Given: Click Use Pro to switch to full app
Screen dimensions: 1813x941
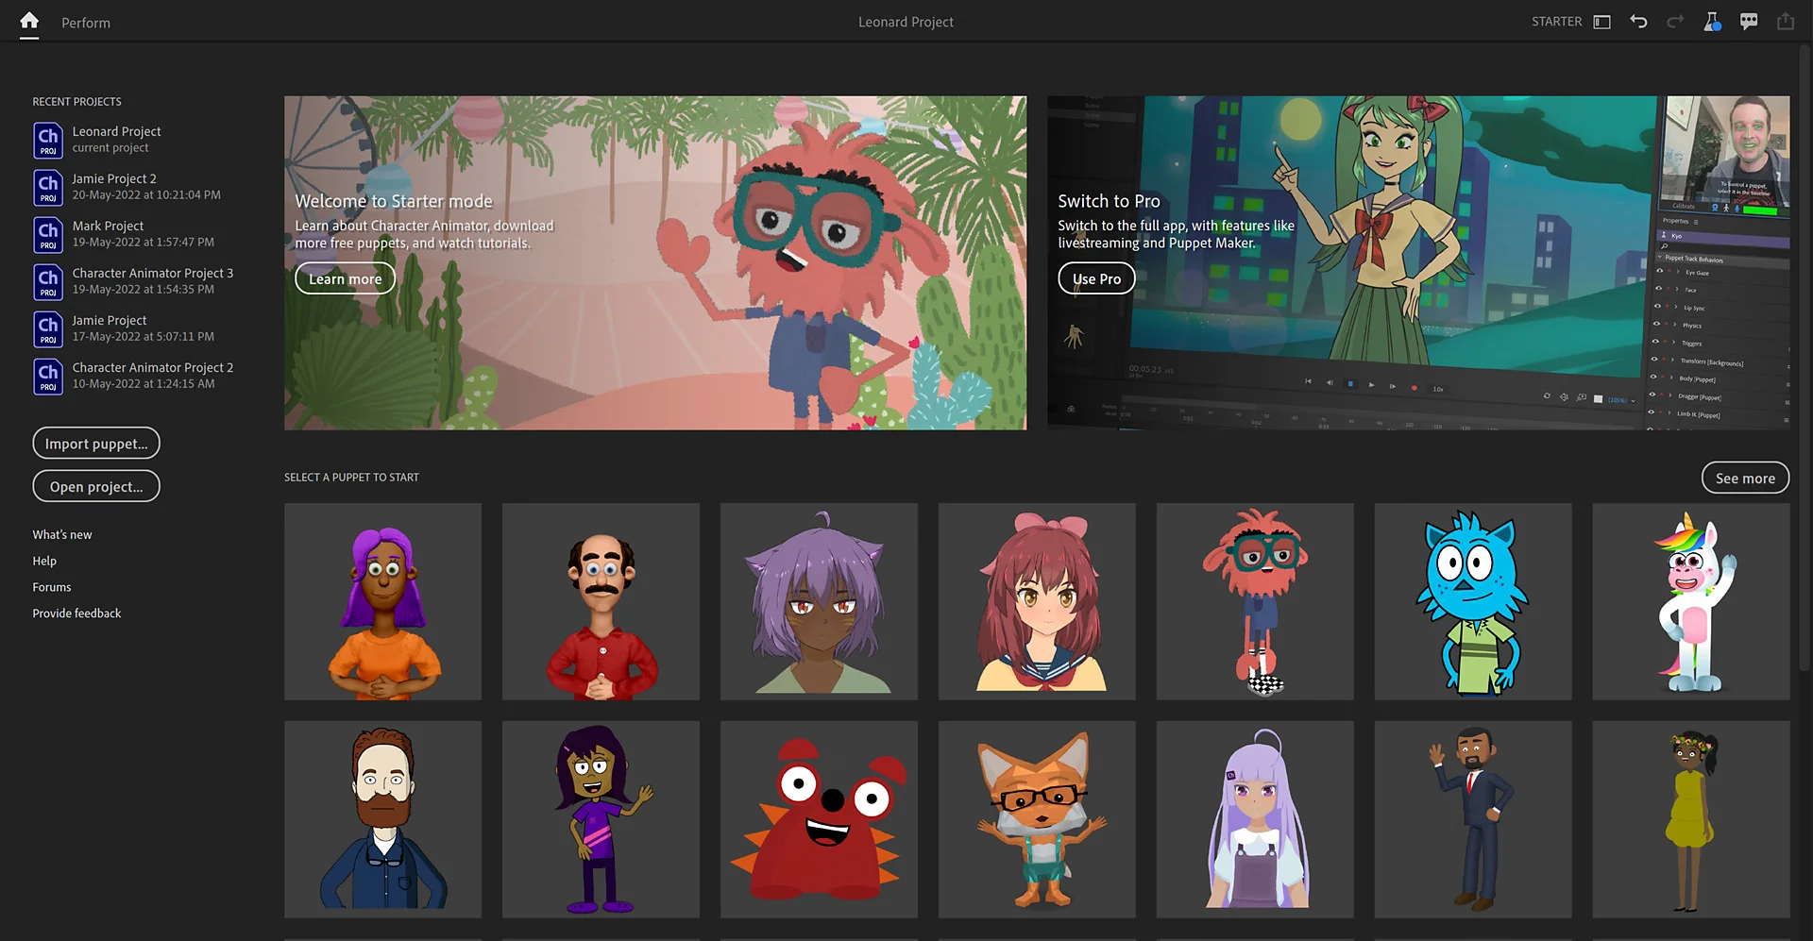Looking at the screenshot, I should 1096,277.
